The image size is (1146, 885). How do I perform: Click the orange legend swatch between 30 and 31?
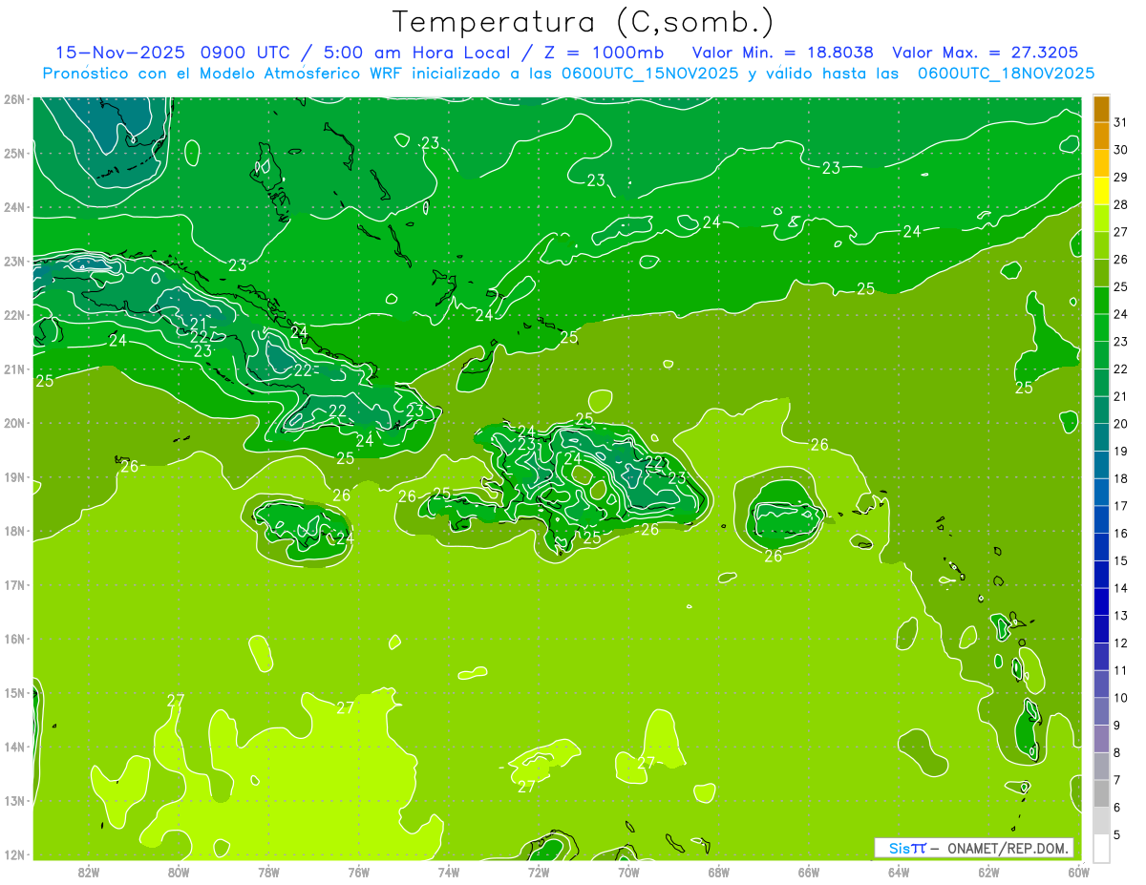(1101, 137)
